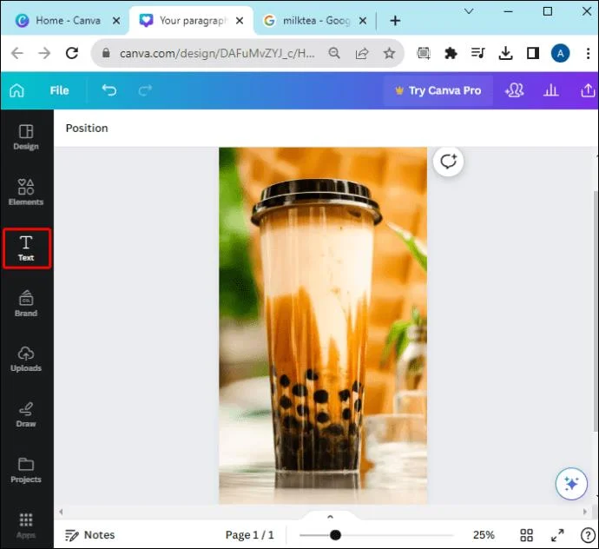The width and height of the screenshot is (599, 549).
Task: Click the Try Canva Pro button
Action: [438, 90]
